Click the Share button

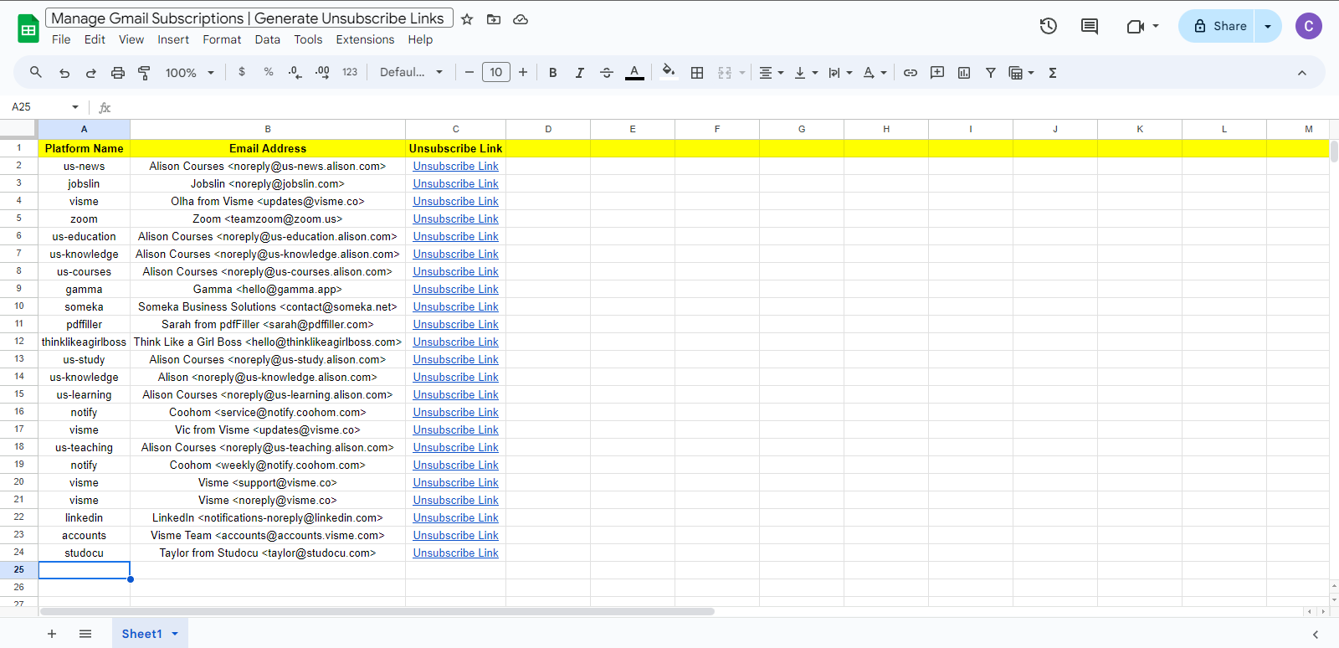coord(1218,26)
